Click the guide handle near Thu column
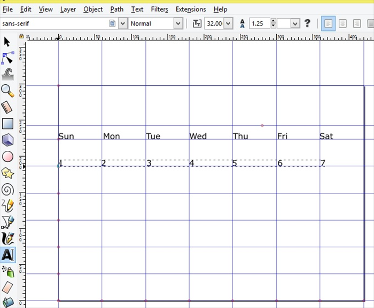The width and height of the screenshot is (374, 308). 262,125
